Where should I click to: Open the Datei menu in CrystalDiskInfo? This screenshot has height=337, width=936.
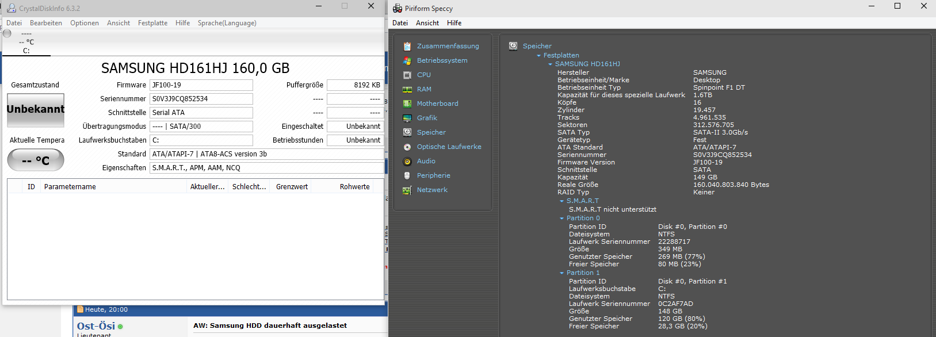pyautogui.click(x=14, y=23)
